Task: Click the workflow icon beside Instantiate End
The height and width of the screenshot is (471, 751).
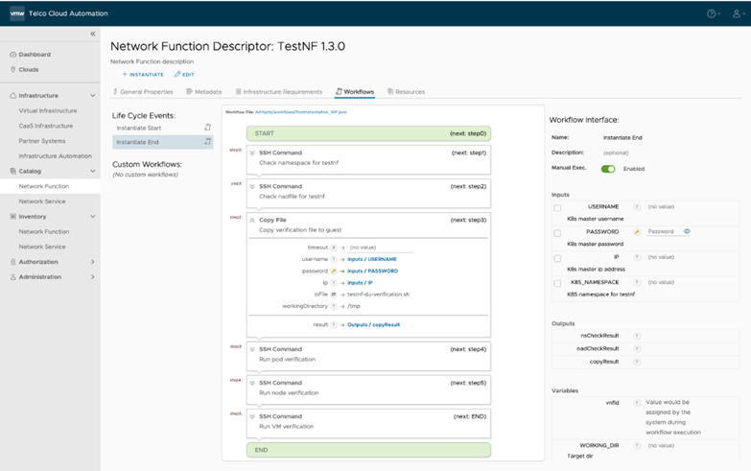Action: click(207, 142)
